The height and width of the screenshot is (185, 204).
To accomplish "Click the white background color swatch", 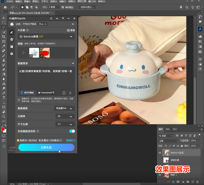I will [x=5, y=131].
